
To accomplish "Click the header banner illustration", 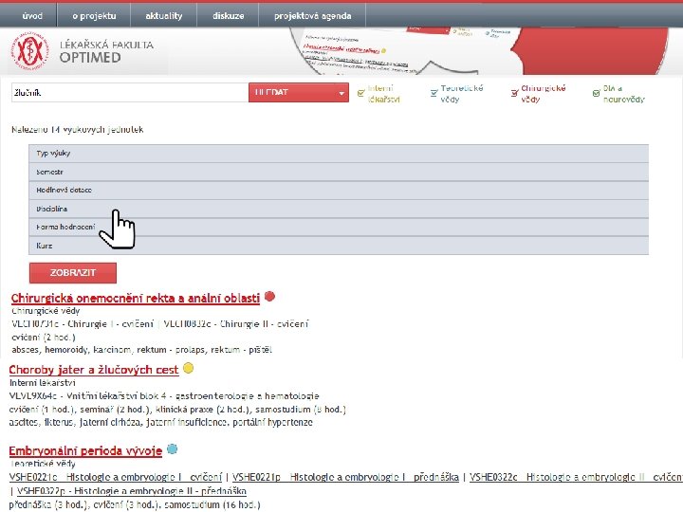I will [x=479, y=51].
